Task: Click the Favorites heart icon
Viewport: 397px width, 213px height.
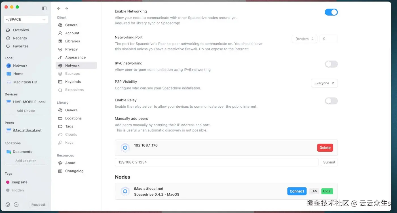Action: 8,46
